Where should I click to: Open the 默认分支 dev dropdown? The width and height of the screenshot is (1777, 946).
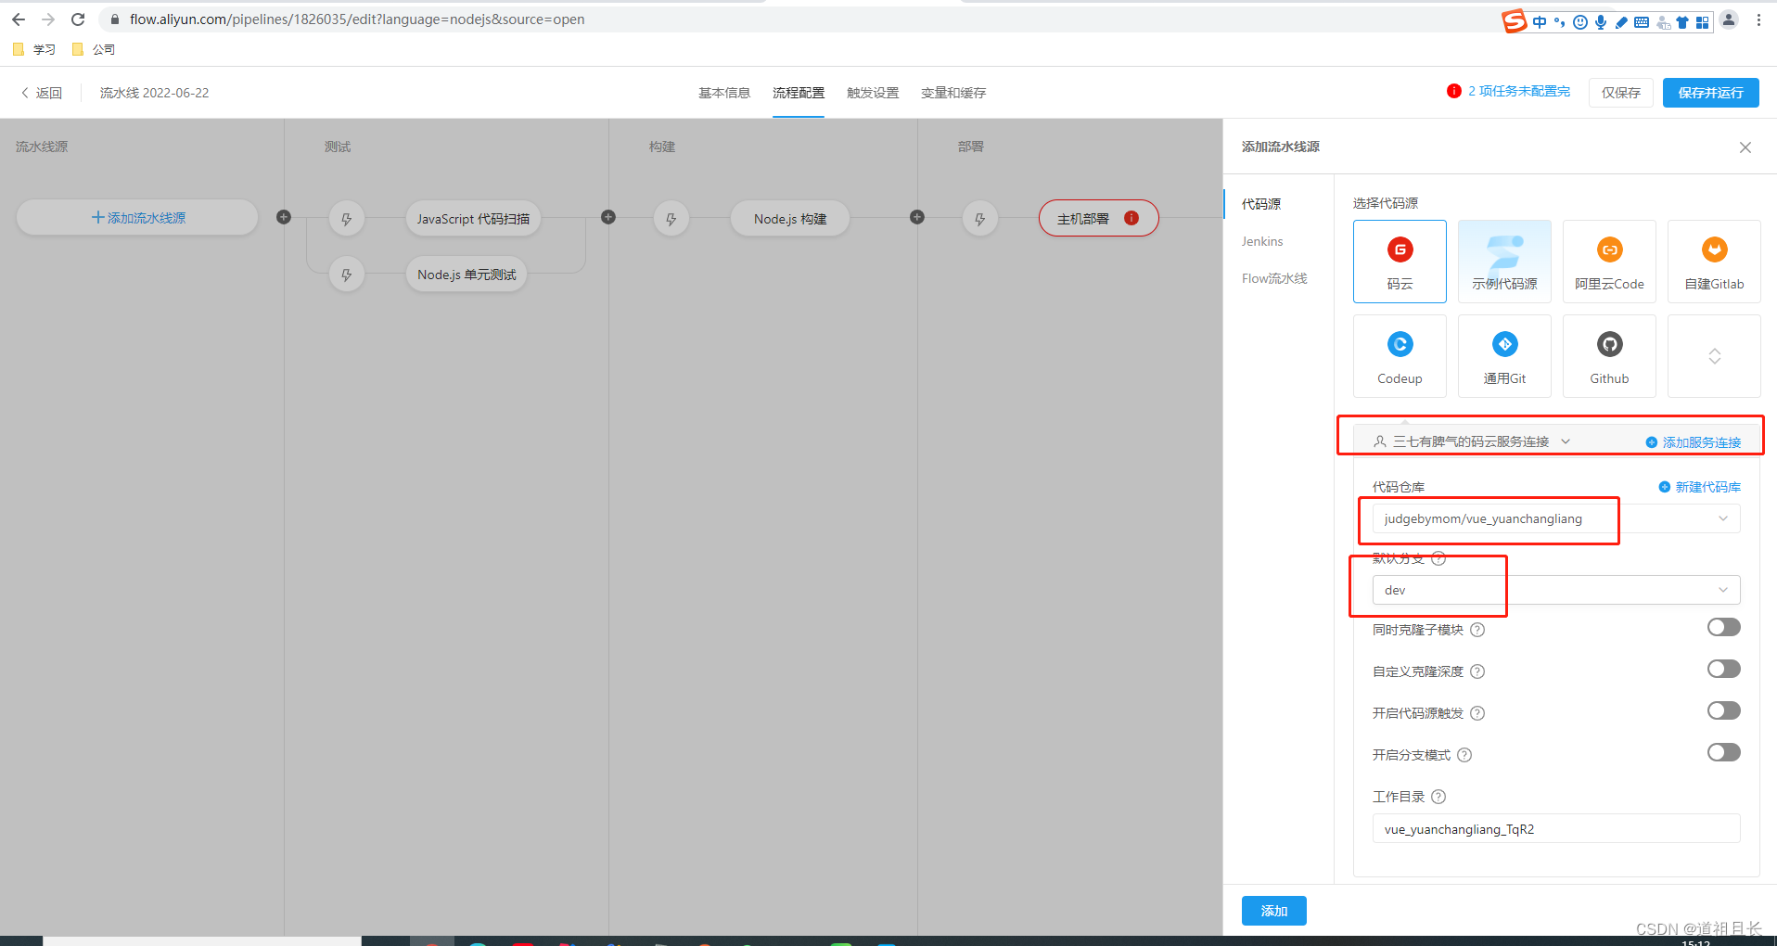(1555, 590)
